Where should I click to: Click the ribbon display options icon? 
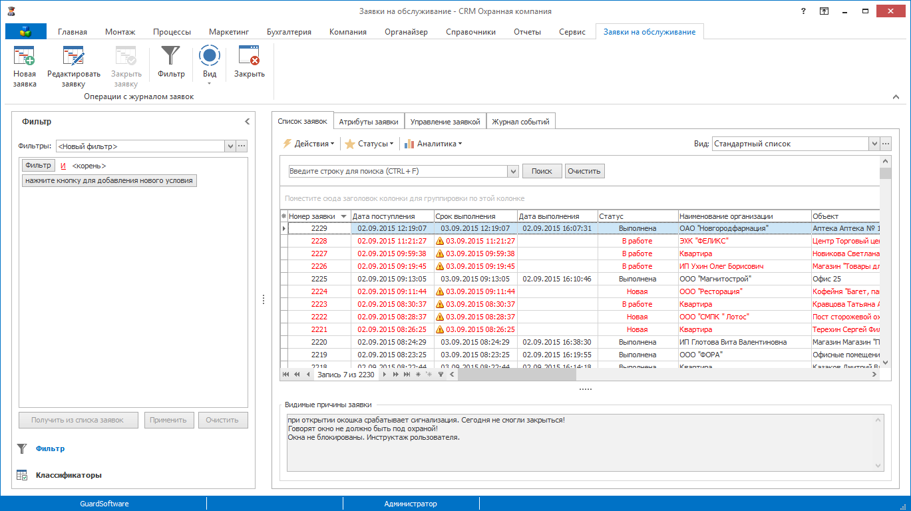(x=824, y=11)
